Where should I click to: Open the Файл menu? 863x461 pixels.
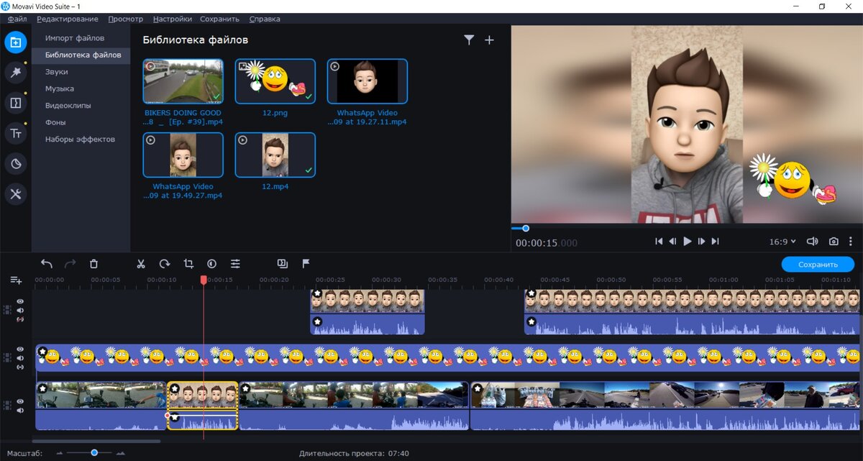[x=17, y=19]
